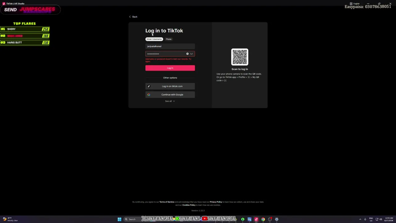Choose Log in on tiktok.com
The width and height of the screenshot is (396, 223).
[170, 86]
